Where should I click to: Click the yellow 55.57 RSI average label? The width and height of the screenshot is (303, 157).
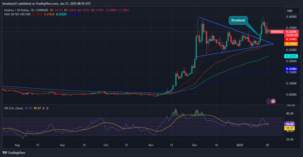tap(290, 128)
